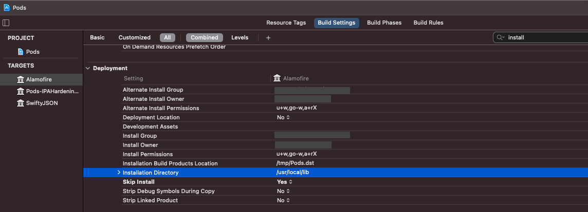Click the plus add build setting button
Image resolution: width=588 pixels, height=212 pixels.
[268, 38]
